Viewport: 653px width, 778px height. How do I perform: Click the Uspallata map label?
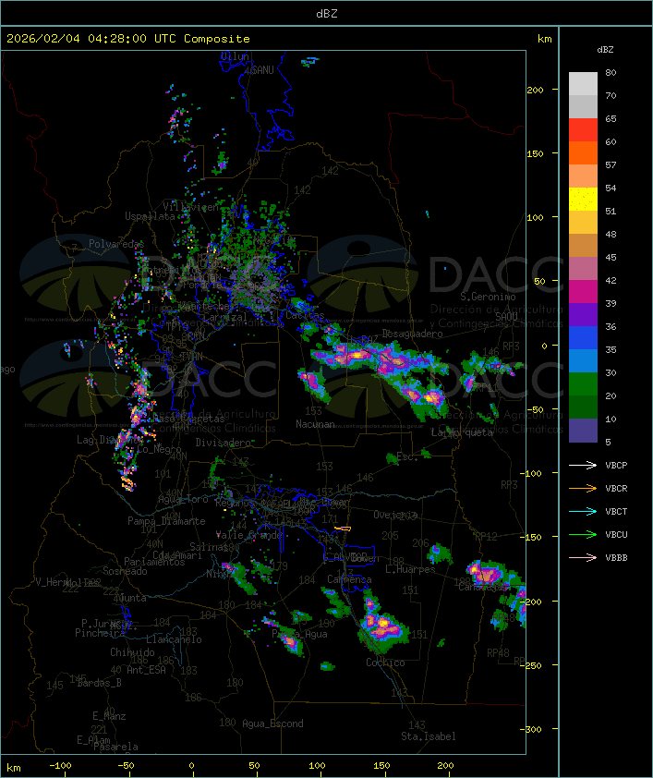point(150,216)
